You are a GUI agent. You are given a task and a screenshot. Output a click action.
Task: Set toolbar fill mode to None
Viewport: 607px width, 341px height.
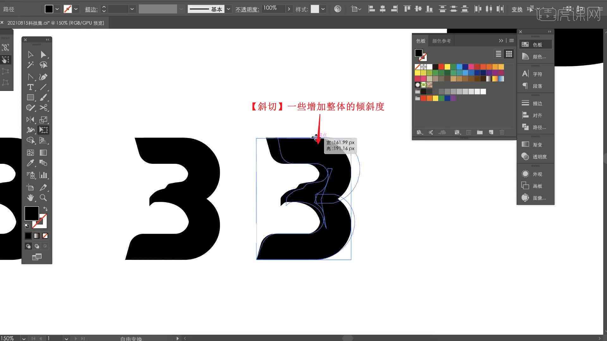[x=45, y=236]
